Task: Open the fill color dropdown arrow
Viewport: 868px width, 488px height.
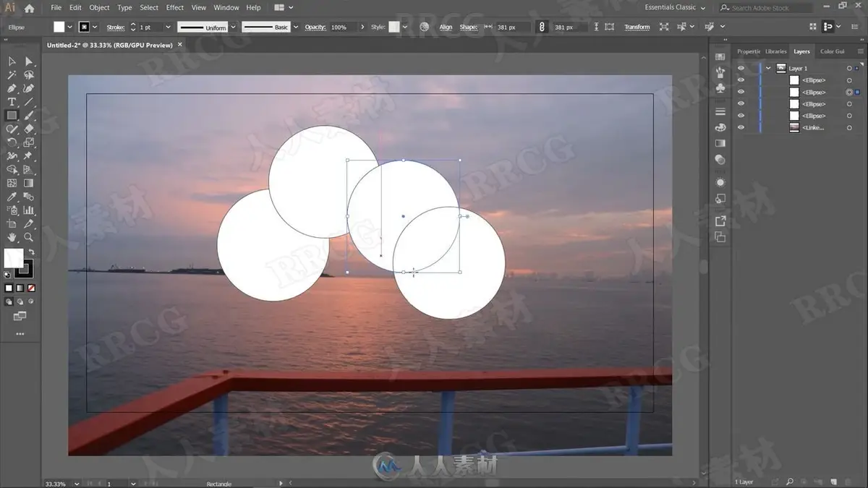Action: (x=69, y=27)
